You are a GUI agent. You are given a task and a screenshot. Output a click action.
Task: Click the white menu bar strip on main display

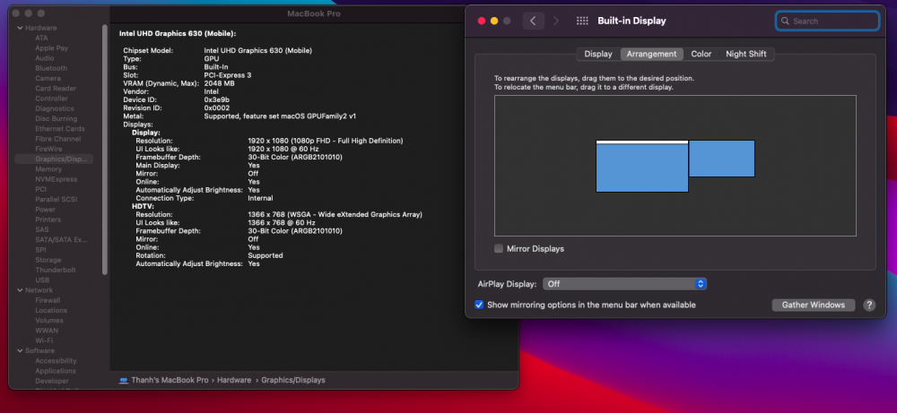tap(641, 142)
